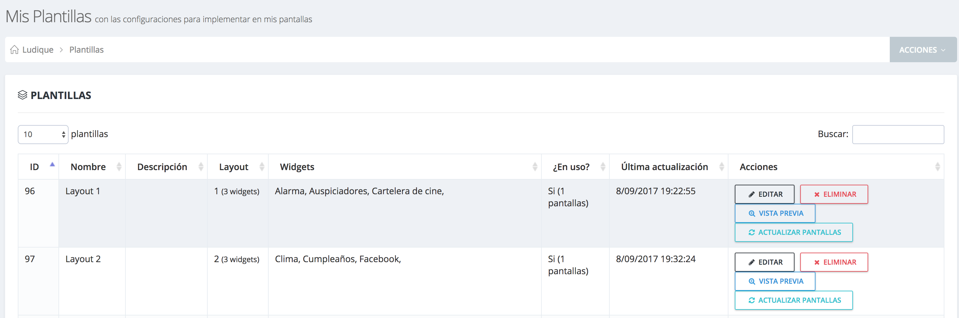Click the date 8/09/2017 19:32:24
Image resolution: width=959 pixels, height=318 pixels.
coord(656,259)
